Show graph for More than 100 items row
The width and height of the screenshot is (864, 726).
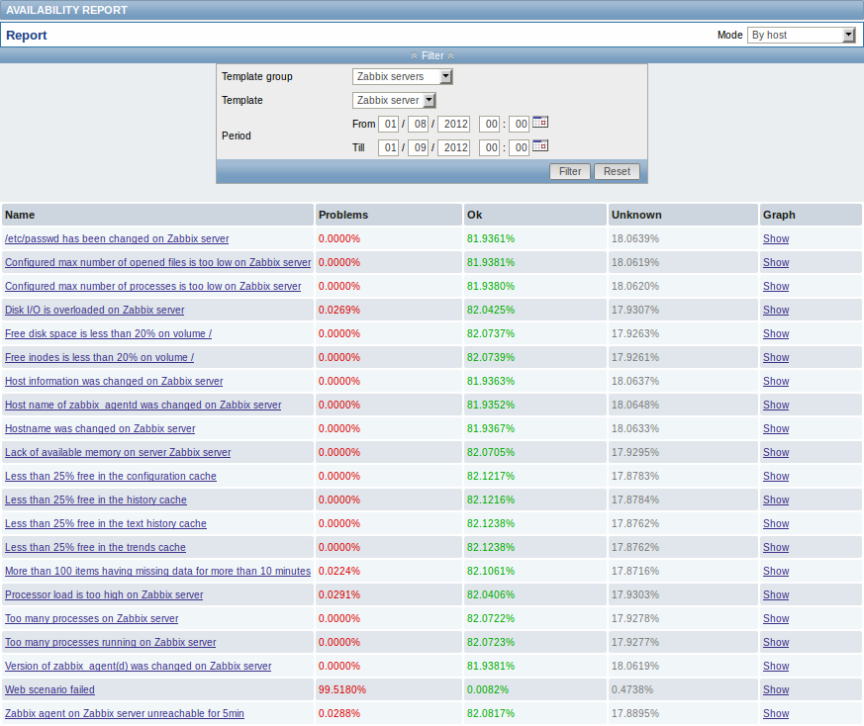[x=776, y=570]
